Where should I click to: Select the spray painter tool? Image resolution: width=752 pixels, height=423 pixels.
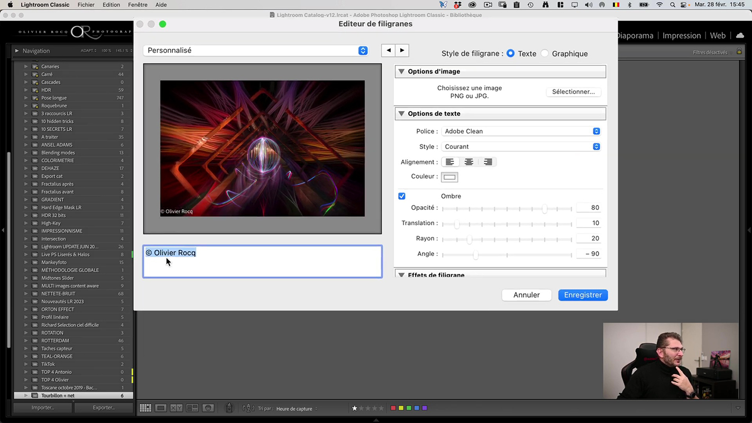pyautogui.click(x=229, y=408)
